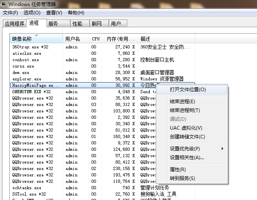Switch to the 服务 tab
257x200 pixels.
coord(53,24)
